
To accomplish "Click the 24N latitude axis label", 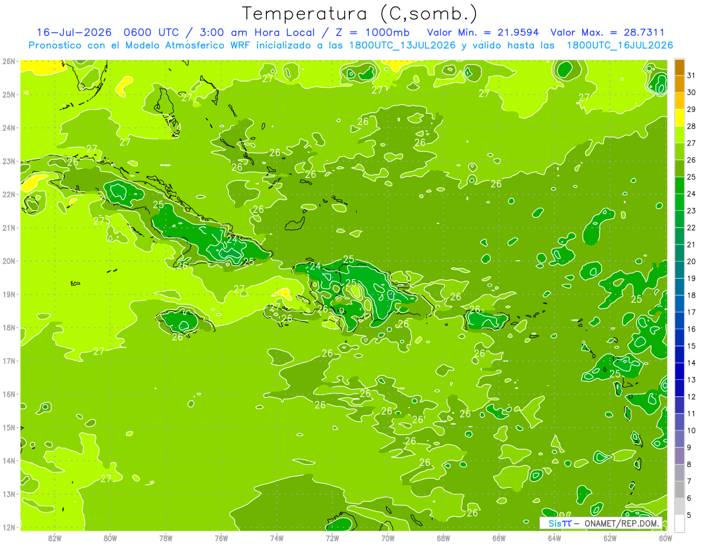I will (x=9, y=128).
